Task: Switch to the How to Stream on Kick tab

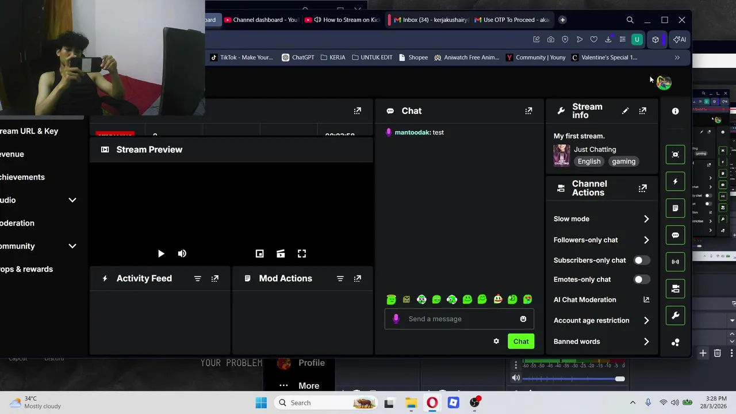Action: [342, 20]
